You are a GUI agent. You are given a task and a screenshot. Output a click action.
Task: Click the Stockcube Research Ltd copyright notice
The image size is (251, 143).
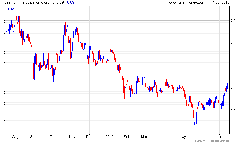[212, 141]
